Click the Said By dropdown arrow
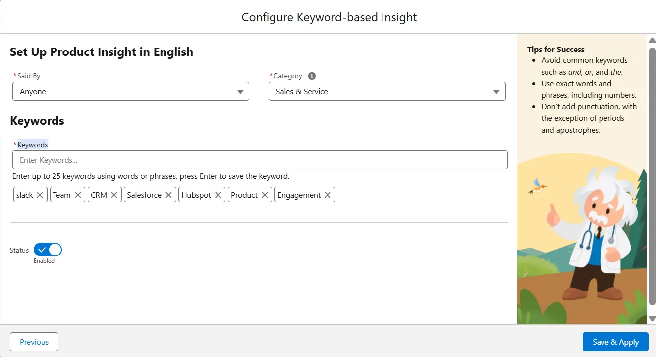Image resolution: width=656 pixels, height=357 pixels. click(240, 92)
